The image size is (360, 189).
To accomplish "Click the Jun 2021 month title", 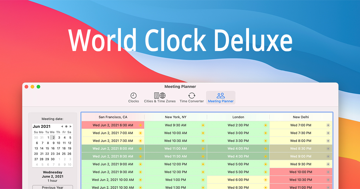I will point(42,127).
